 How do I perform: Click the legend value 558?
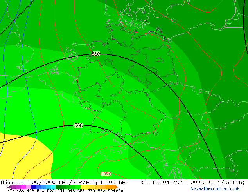point(81,190)
